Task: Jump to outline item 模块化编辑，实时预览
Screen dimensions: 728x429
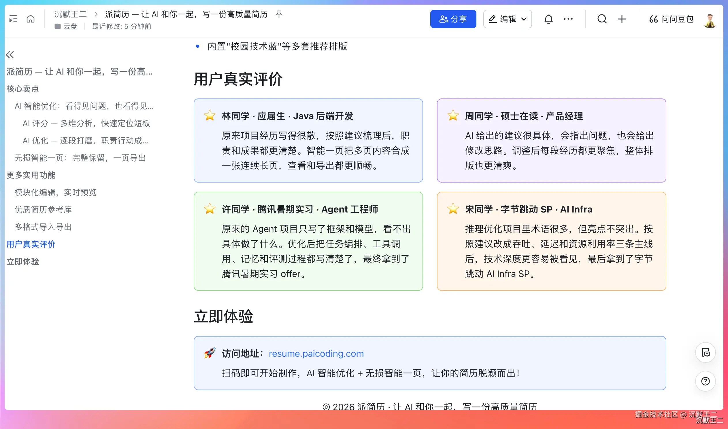Action: pos(55,192)
